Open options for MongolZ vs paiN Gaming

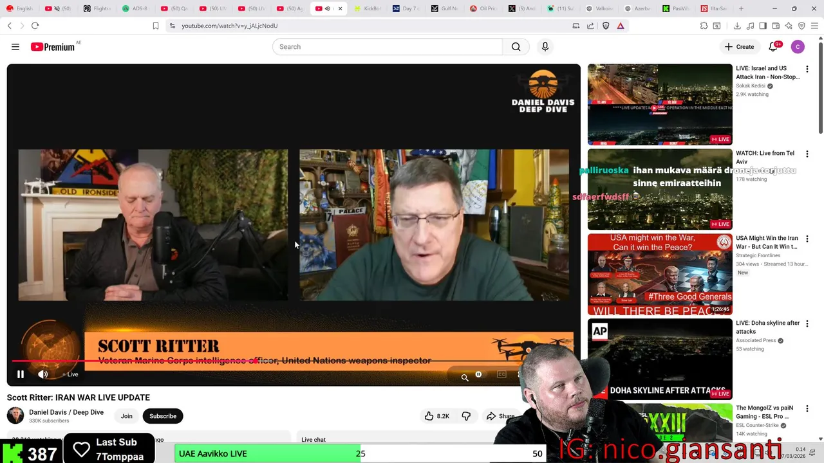click(x=807, y=408)
